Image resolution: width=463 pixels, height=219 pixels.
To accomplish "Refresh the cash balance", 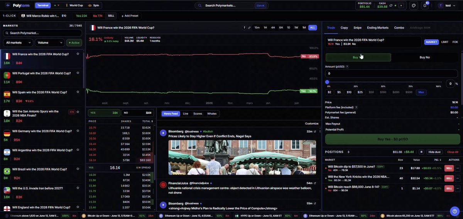I will click(x=390, y=6).
